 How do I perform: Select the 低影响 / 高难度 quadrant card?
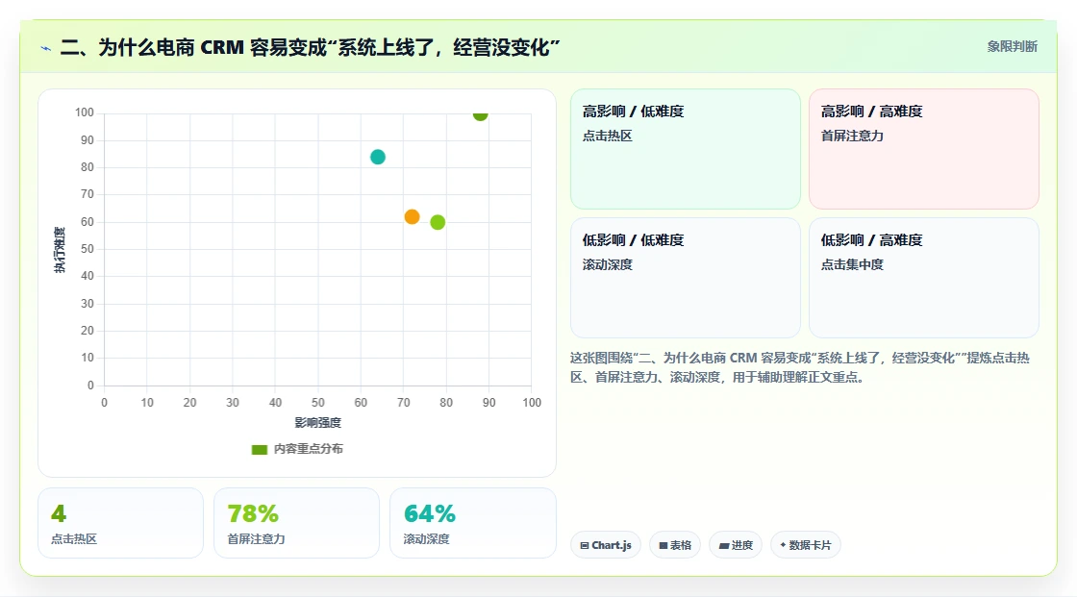click(x=924, y=278)
